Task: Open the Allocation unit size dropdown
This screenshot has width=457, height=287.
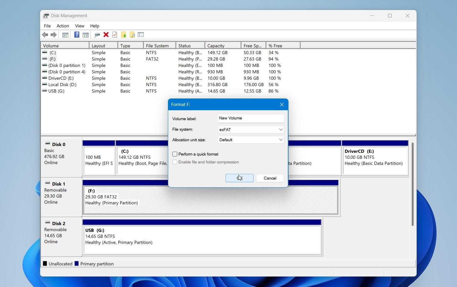Action: [x=251, y=140]
